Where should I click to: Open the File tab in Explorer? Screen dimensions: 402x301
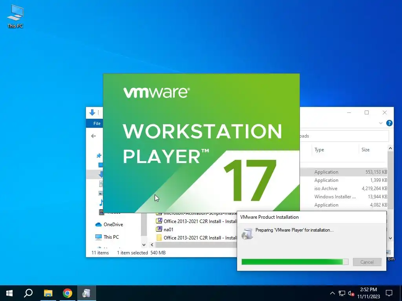point(97,123)
